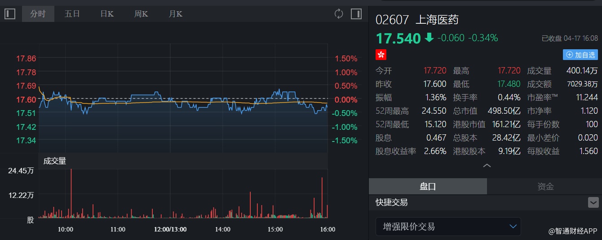Click the 最小差价 value 0.020
Viewport: 602px width, 240px height.
coord(589,138)
